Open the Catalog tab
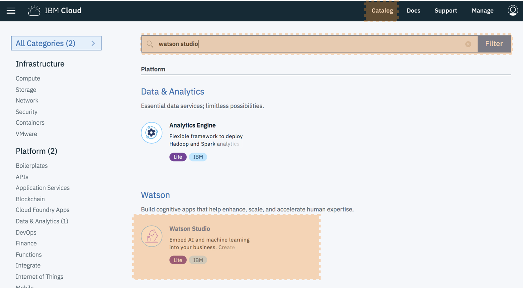Screen dimensions: 523x288 (382, 11)
